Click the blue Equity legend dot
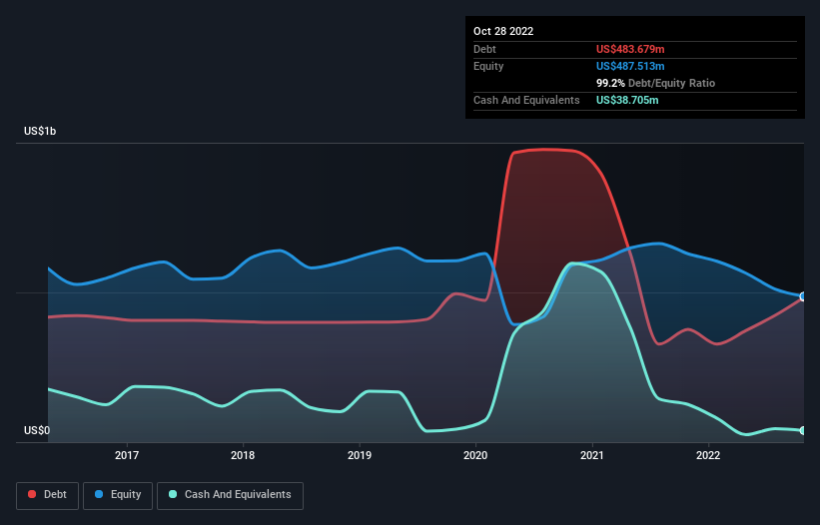The width and height of the screenshot is (820, 525). tap(99, 494)
